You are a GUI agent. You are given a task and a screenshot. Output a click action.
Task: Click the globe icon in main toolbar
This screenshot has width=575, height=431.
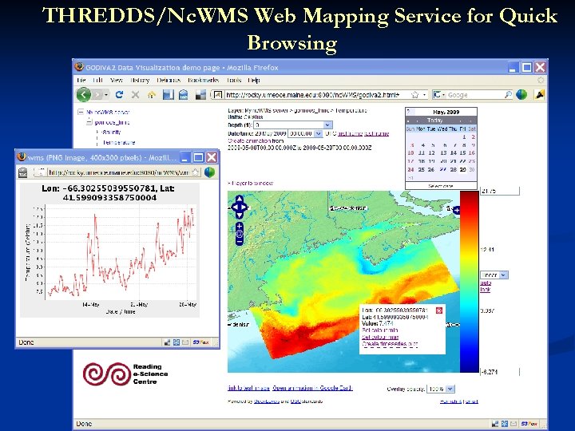[521, 95]
